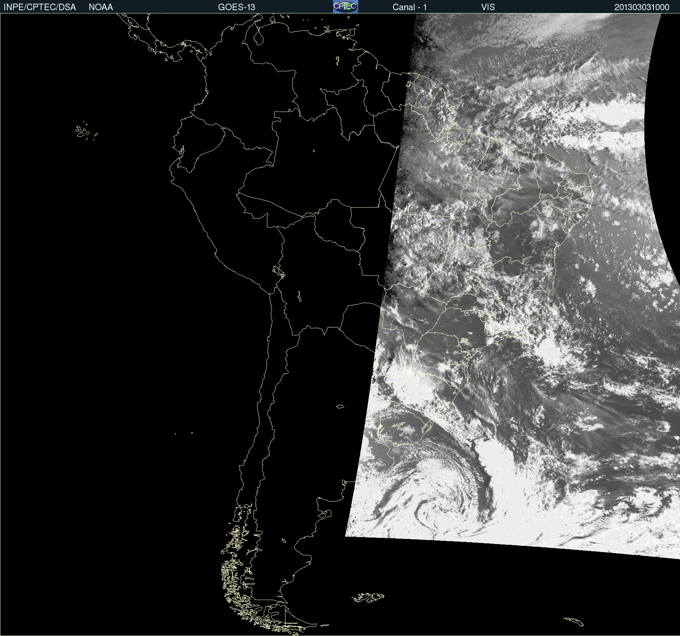The width and height of the screenshot is (680, 636).
Task: Select the Canal - 1 label
Action: click(x=409, y=7)
